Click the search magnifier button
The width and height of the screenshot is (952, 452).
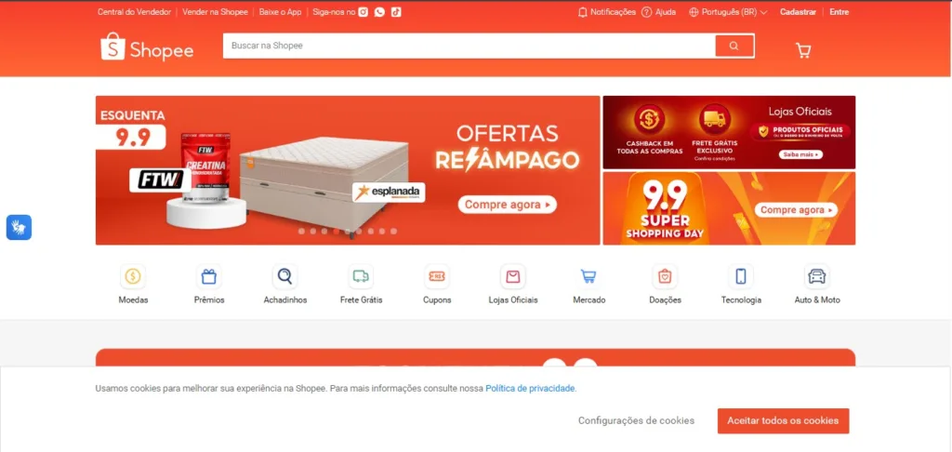tap(734, 46)
